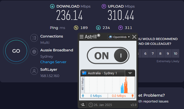Click the Extremely Likely label

coord(168,61)
